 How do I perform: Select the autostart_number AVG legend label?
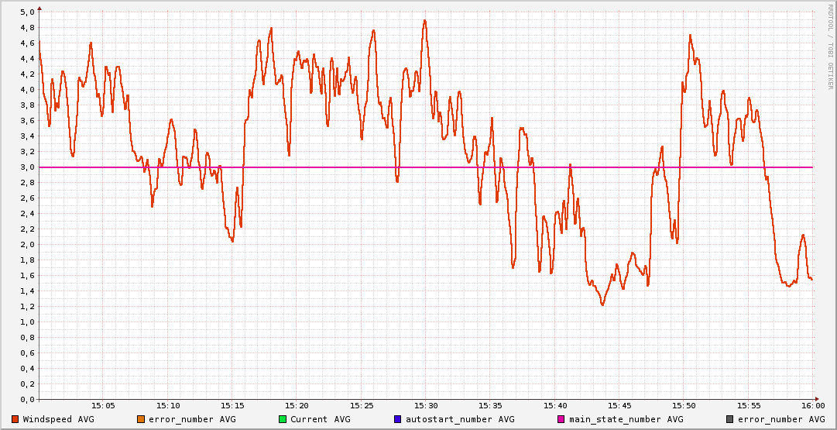(461, 419)
